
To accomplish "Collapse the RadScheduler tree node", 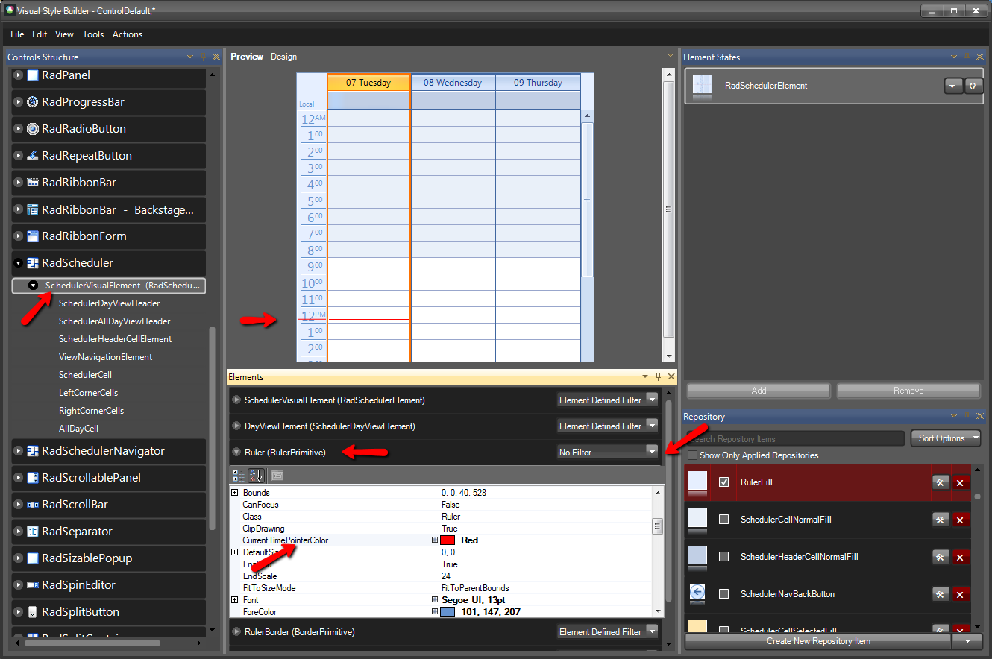I will click(19, 263).
